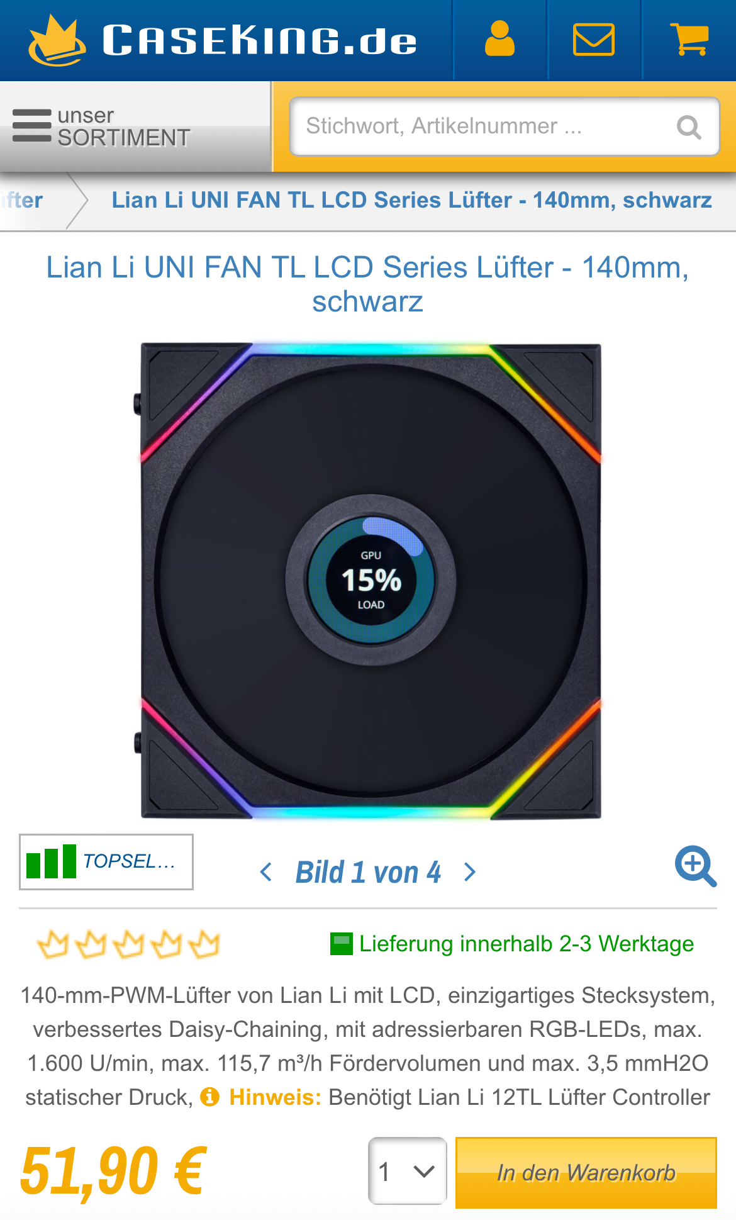Click the Lüfter breadcrumb link

[x=22, y=201]
